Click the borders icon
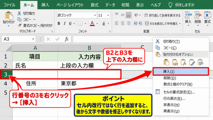The image size is (213, 120). click(81, 24)
